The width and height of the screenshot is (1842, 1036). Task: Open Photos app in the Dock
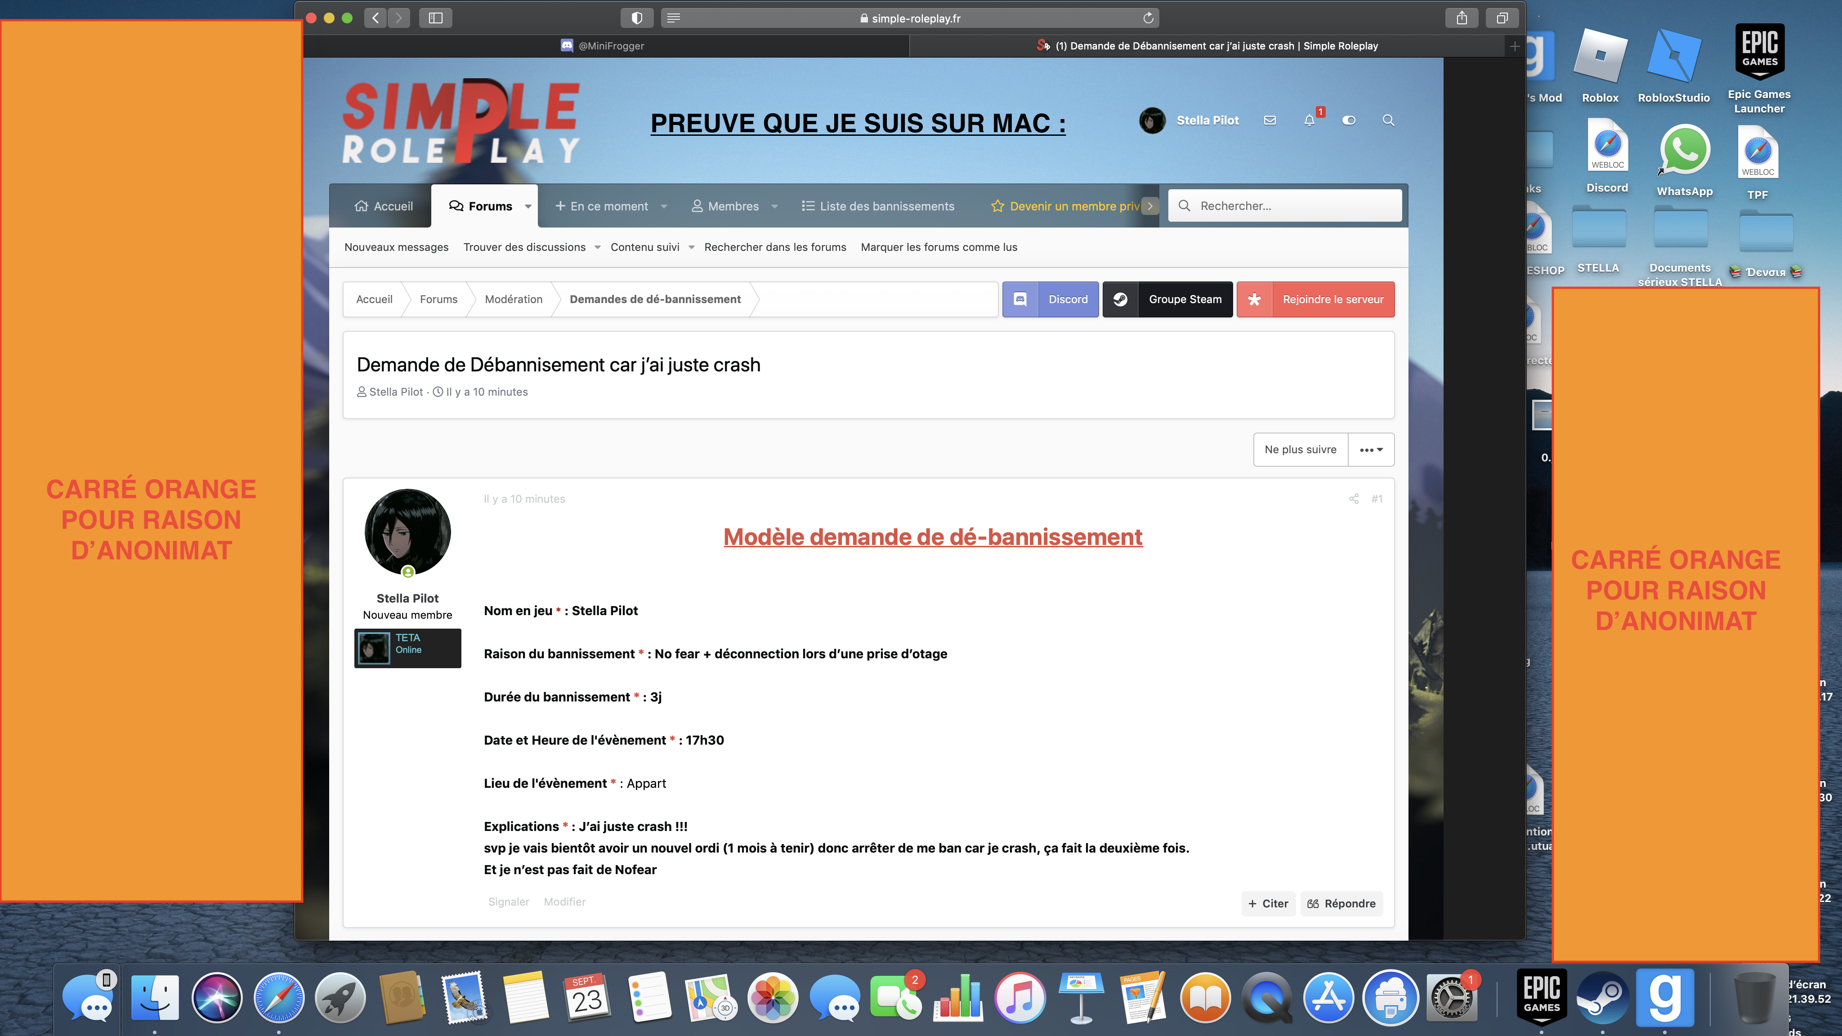click(772, 997)
